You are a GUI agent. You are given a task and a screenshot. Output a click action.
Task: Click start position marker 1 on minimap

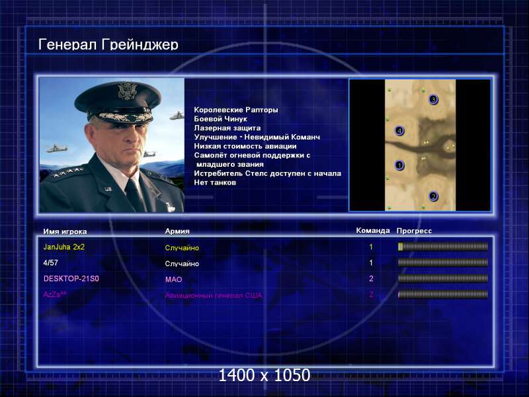point(399,165)
